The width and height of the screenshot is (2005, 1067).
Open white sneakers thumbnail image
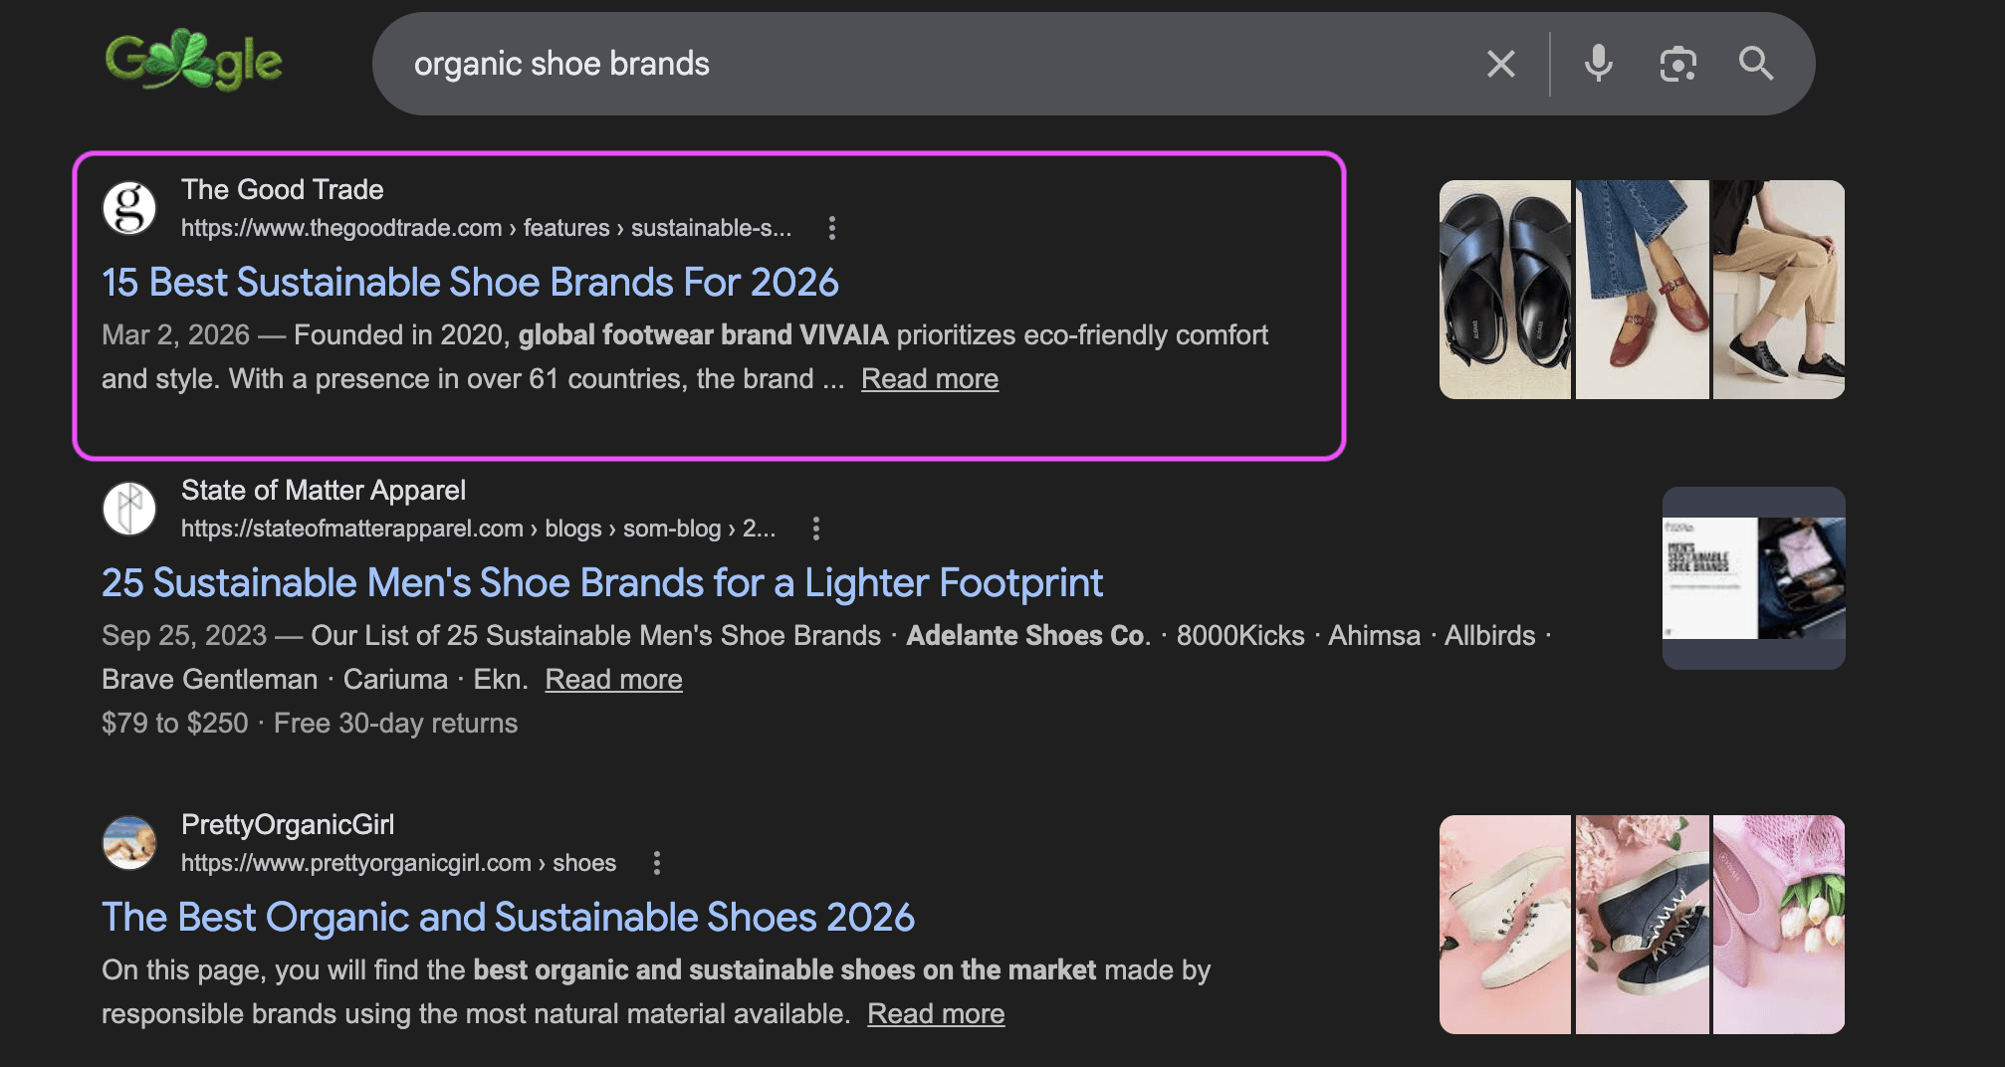pos(1505,925)
